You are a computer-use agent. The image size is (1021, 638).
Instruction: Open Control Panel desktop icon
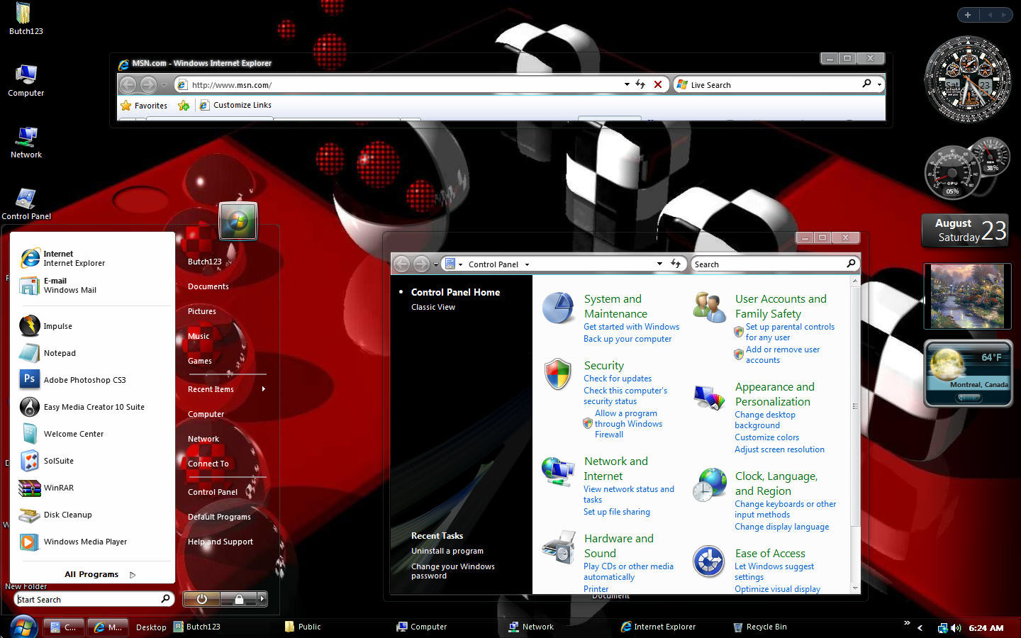(x=26, y=203)
